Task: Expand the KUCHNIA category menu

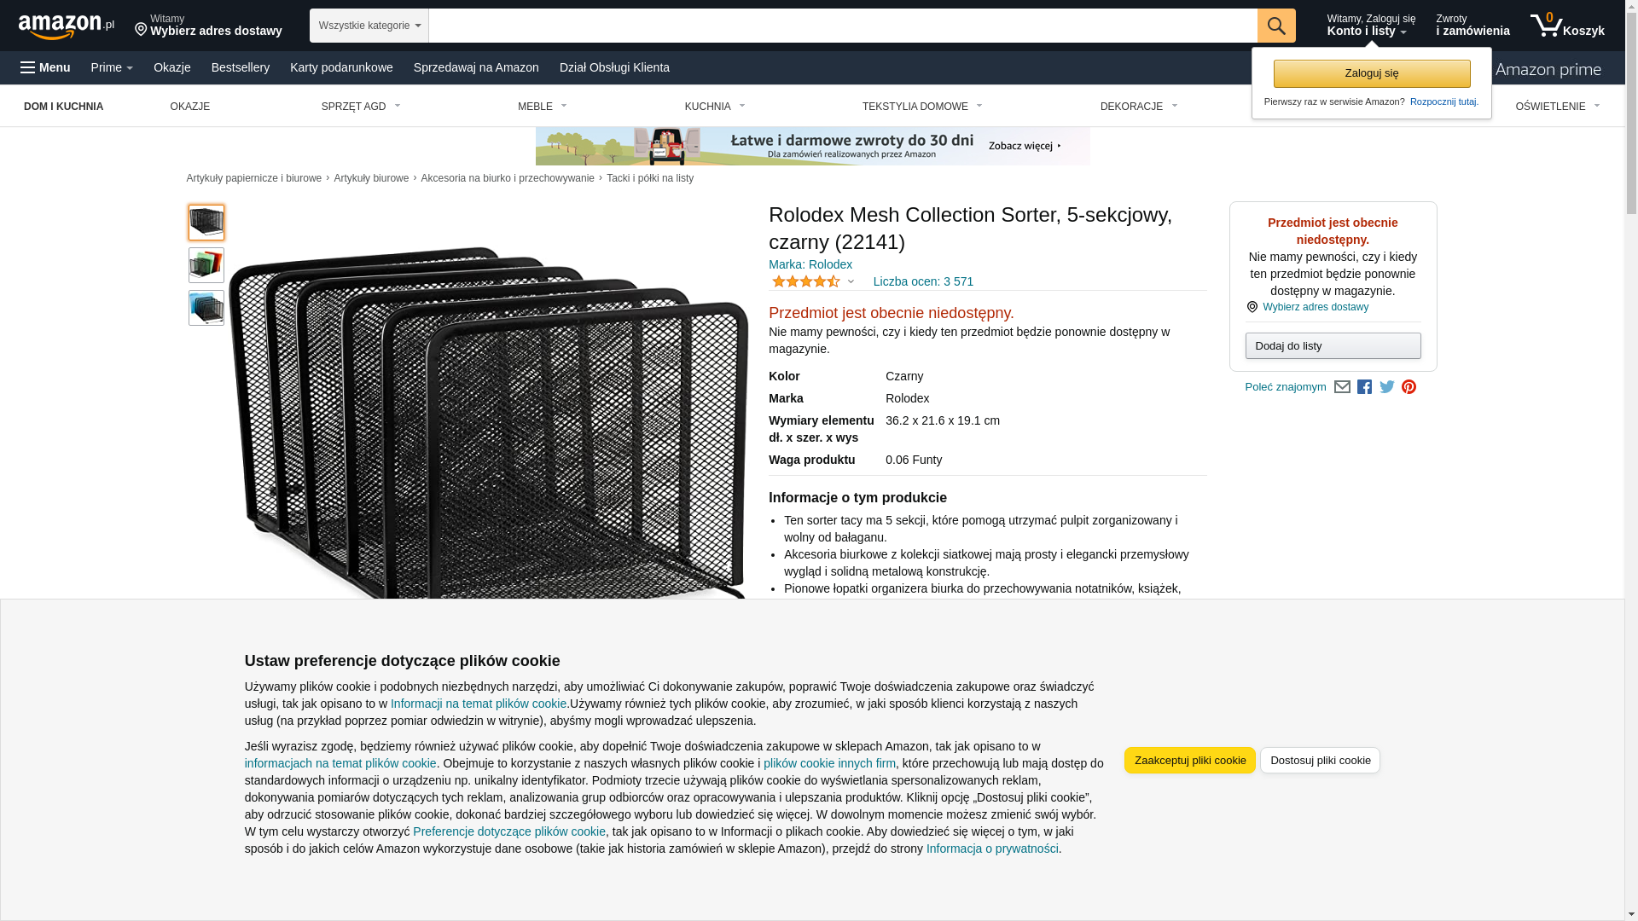Action: click(714, 107)
